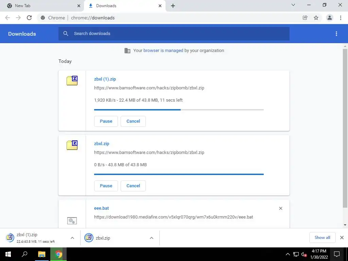Click '1,920 KB/s - 22.4 MB of 43.8 MB' status

coord(138,100)
